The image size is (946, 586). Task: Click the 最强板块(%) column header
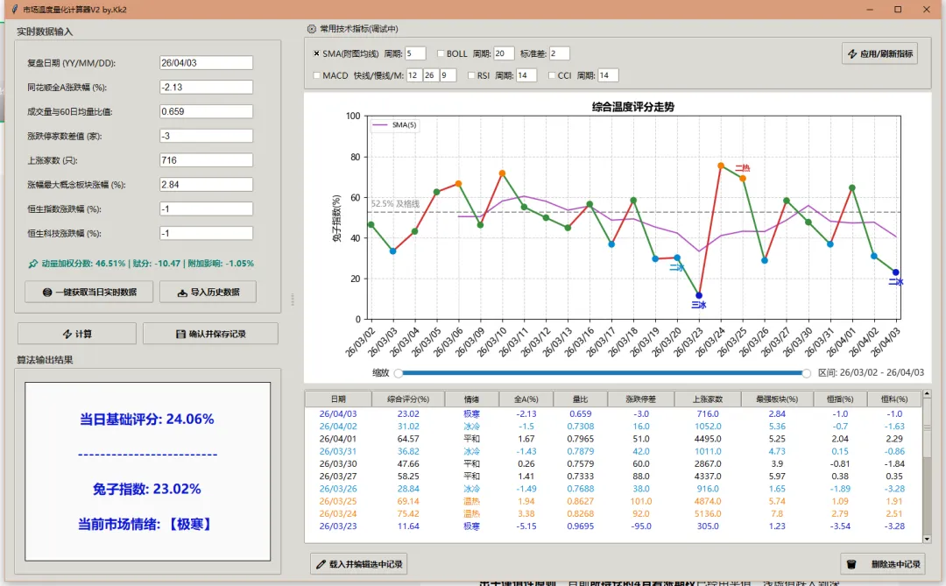point(777,399)
